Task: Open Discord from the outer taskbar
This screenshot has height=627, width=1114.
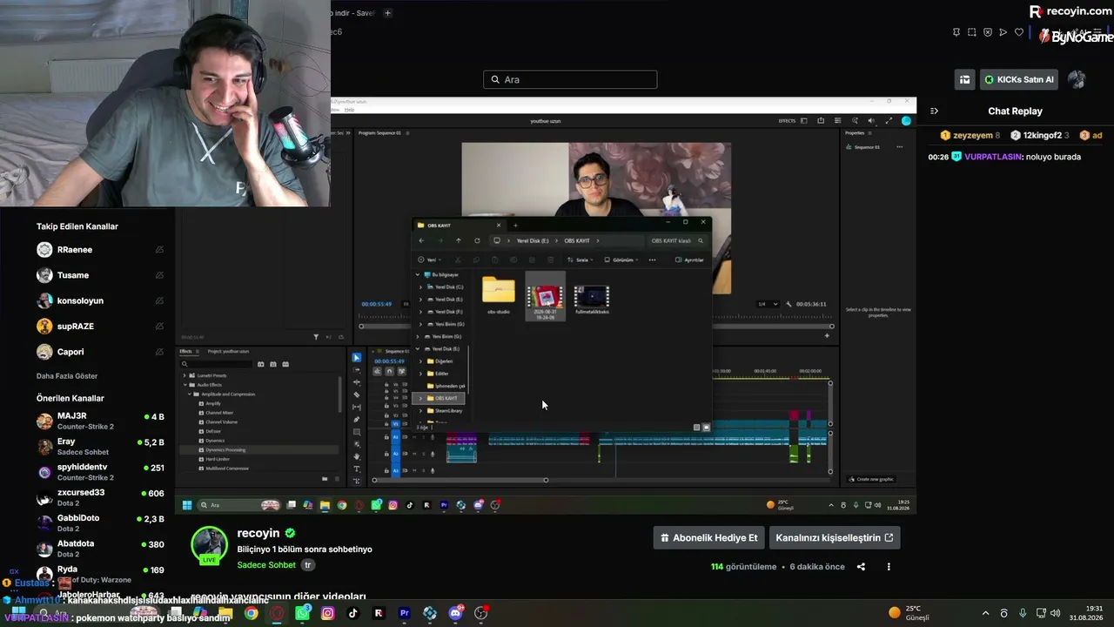Action: click(x=455, y=613)
